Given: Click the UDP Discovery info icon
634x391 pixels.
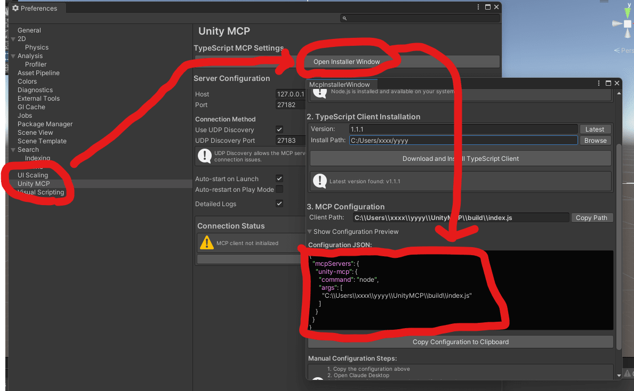Looking at the screenshot, I should click(205, 156).
